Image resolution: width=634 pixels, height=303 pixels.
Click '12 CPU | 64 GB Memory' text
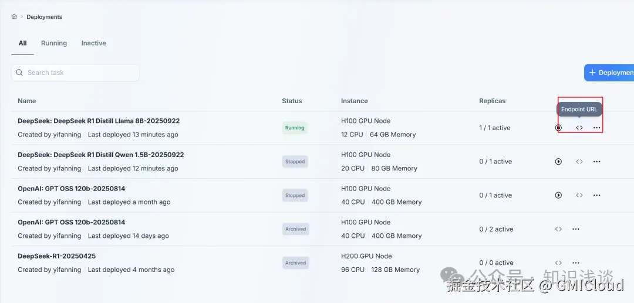tap(379, 135)
